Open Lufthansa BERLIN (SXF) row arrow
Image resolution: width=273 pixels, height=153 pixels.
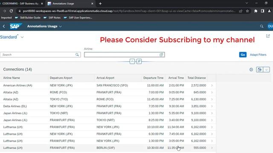pyautogui.click(x=212, y=148)
